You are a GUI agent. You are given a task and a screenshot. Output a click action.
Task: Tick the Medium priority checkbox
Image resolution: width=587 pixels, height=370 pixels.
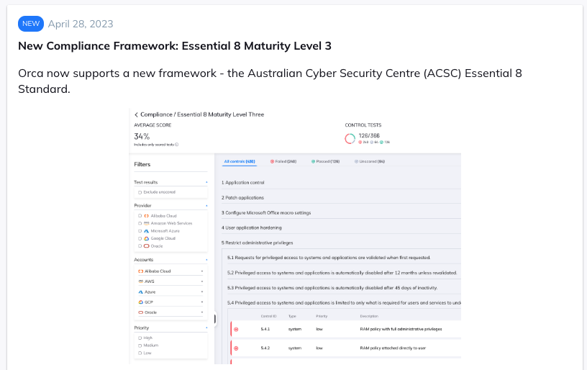(x=140, y=346)
